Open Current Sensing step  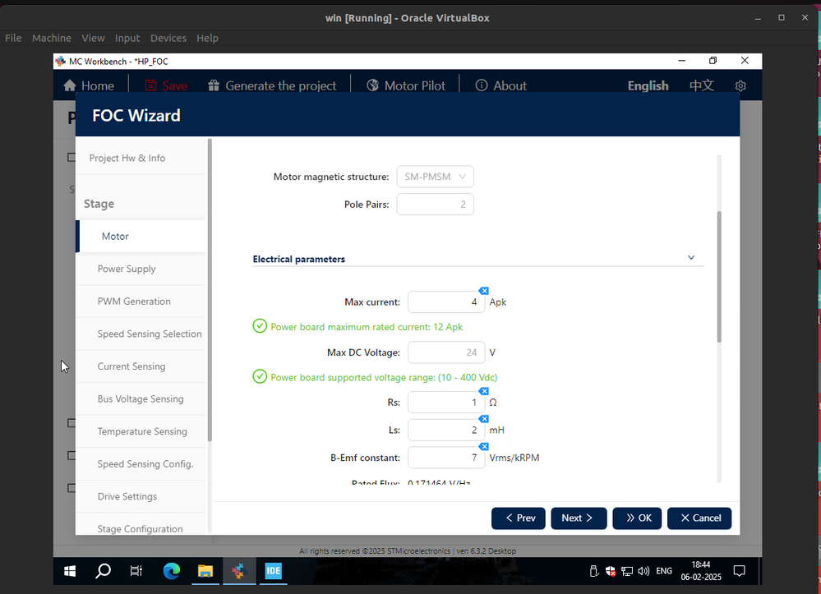point(141,366)
